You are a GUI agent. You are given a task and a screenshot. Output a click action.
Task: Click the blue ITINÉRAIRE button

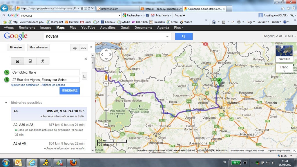click(x=70, y=90)
